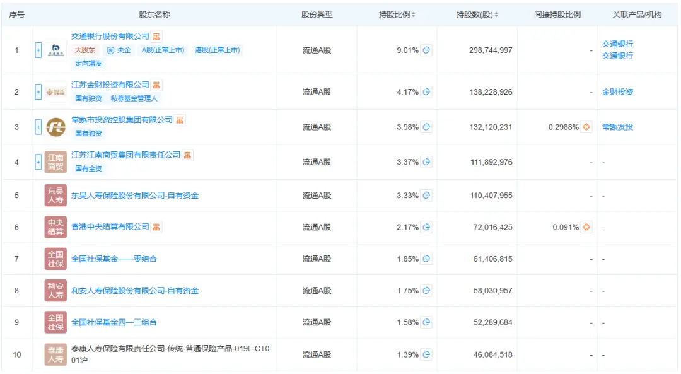Open pie chart icon beside 4.17%
This screenshot has height=374, width=681.
[x=426, y=91]
